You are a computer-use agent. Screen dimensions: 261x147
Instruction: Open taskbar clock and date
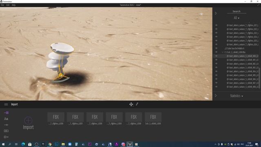coord(249,144)
